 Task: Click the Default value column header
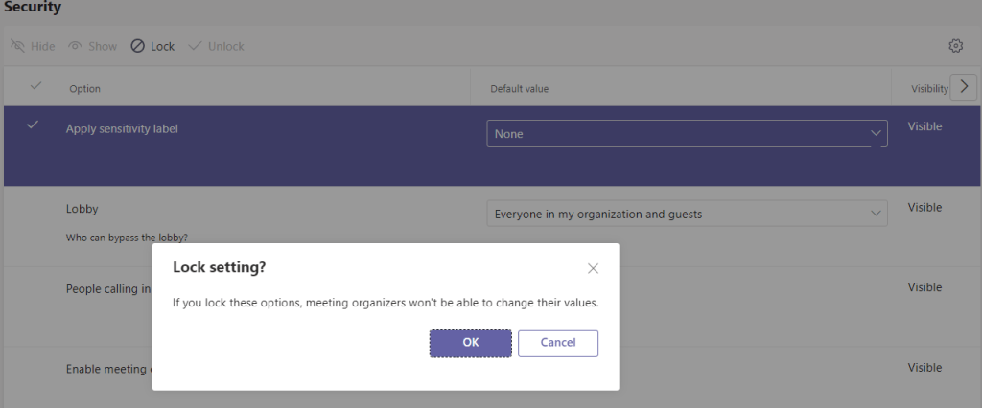[x=519, y=89]
